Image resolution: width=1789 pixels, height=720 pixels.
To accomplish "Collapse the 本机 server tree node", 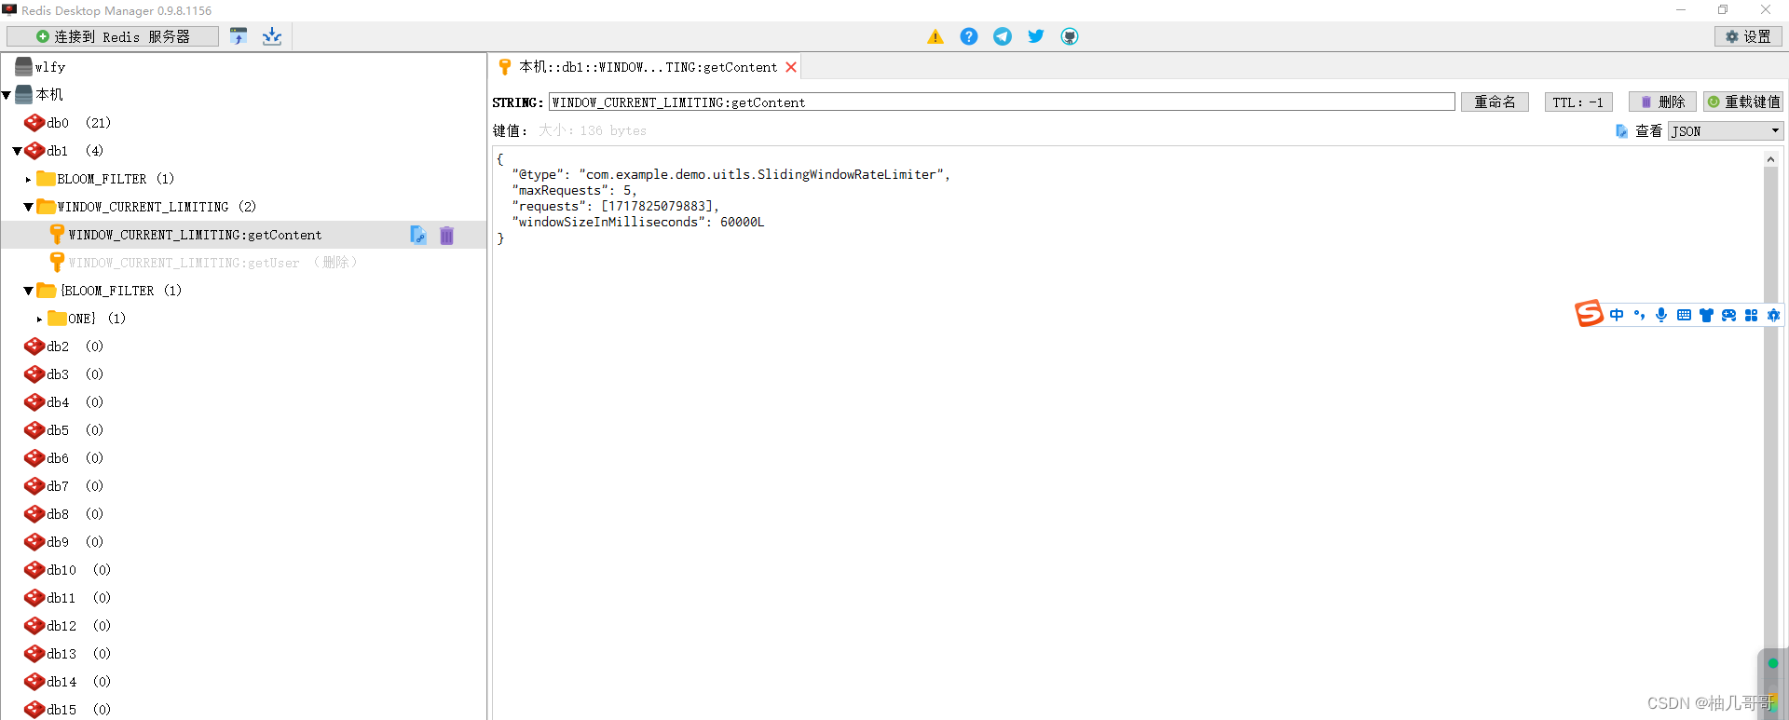I will [7, 95].
